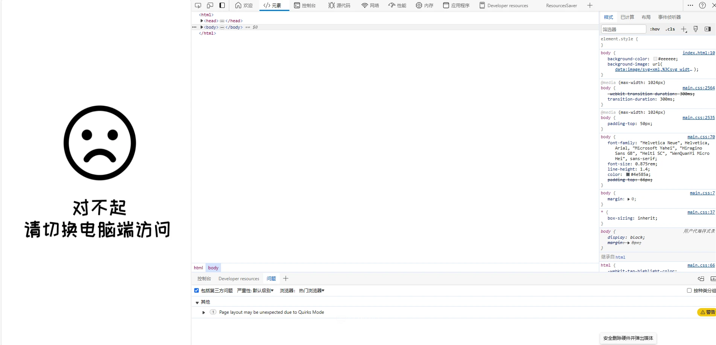The width and height of the screenshot is (716, 345).
Task: Switch to the 控制台 drawer tab
Action: coord(204,279)
